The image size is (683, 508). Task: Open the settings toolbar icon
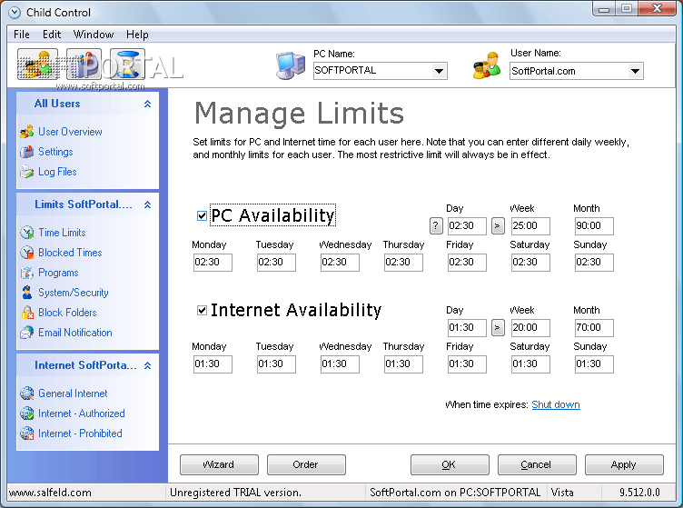click(x=84, y=64)
